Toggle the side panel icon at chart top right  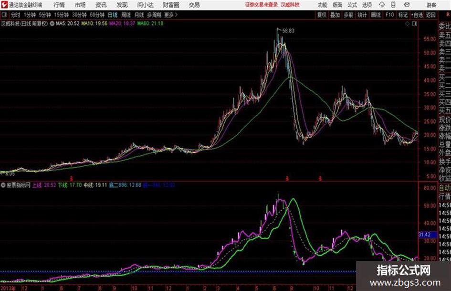pyautogui.click(x=414, y=24)
